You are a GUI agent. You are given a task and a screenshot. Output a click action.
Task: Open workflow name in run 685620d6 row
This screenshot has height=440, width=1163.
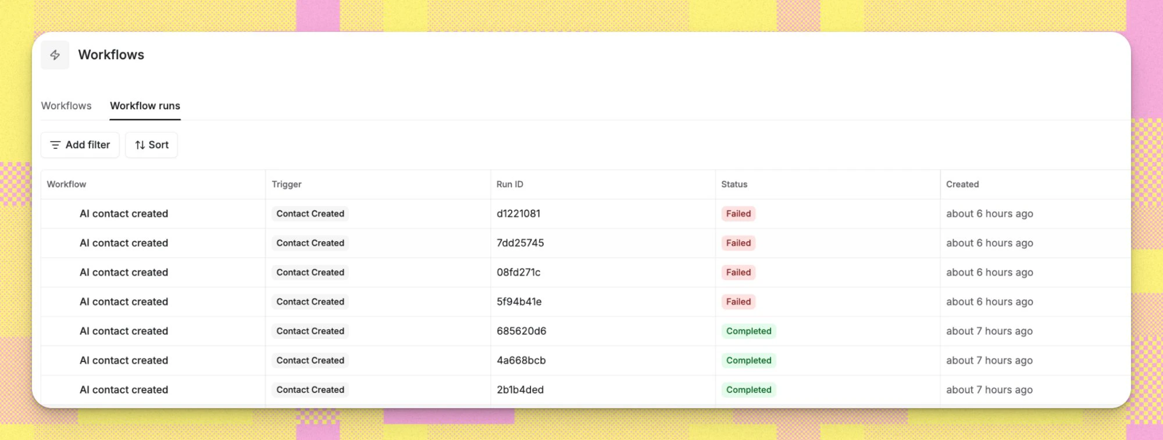(124, 331)
